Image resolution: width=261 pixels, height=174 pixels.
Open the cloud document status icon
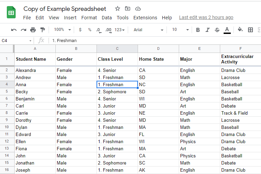(x=138, y=9)
